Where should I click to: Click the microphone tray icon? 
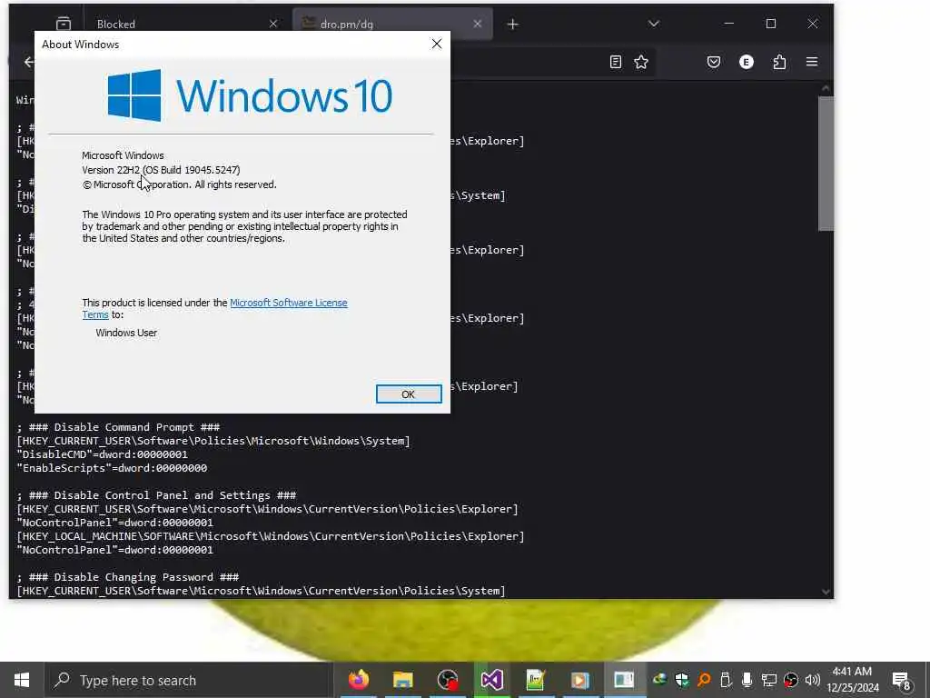pyautogui.click(x=747, y=680)
